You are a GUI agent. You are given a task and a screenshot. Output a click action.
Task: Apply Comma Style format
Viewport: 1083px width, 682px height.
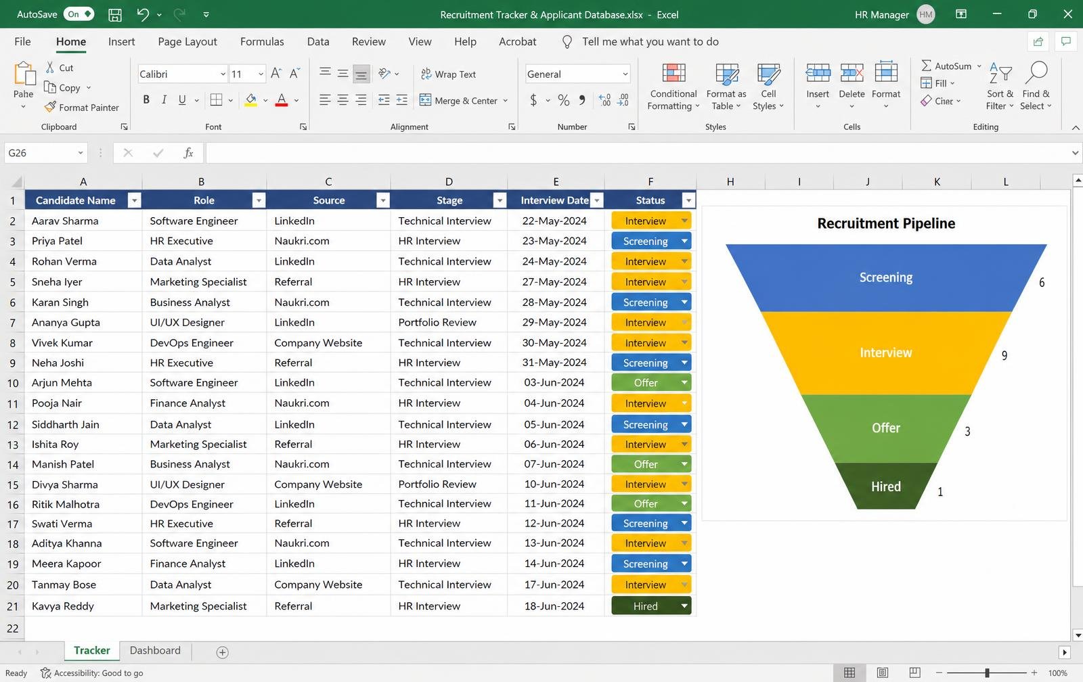(582, 100)
